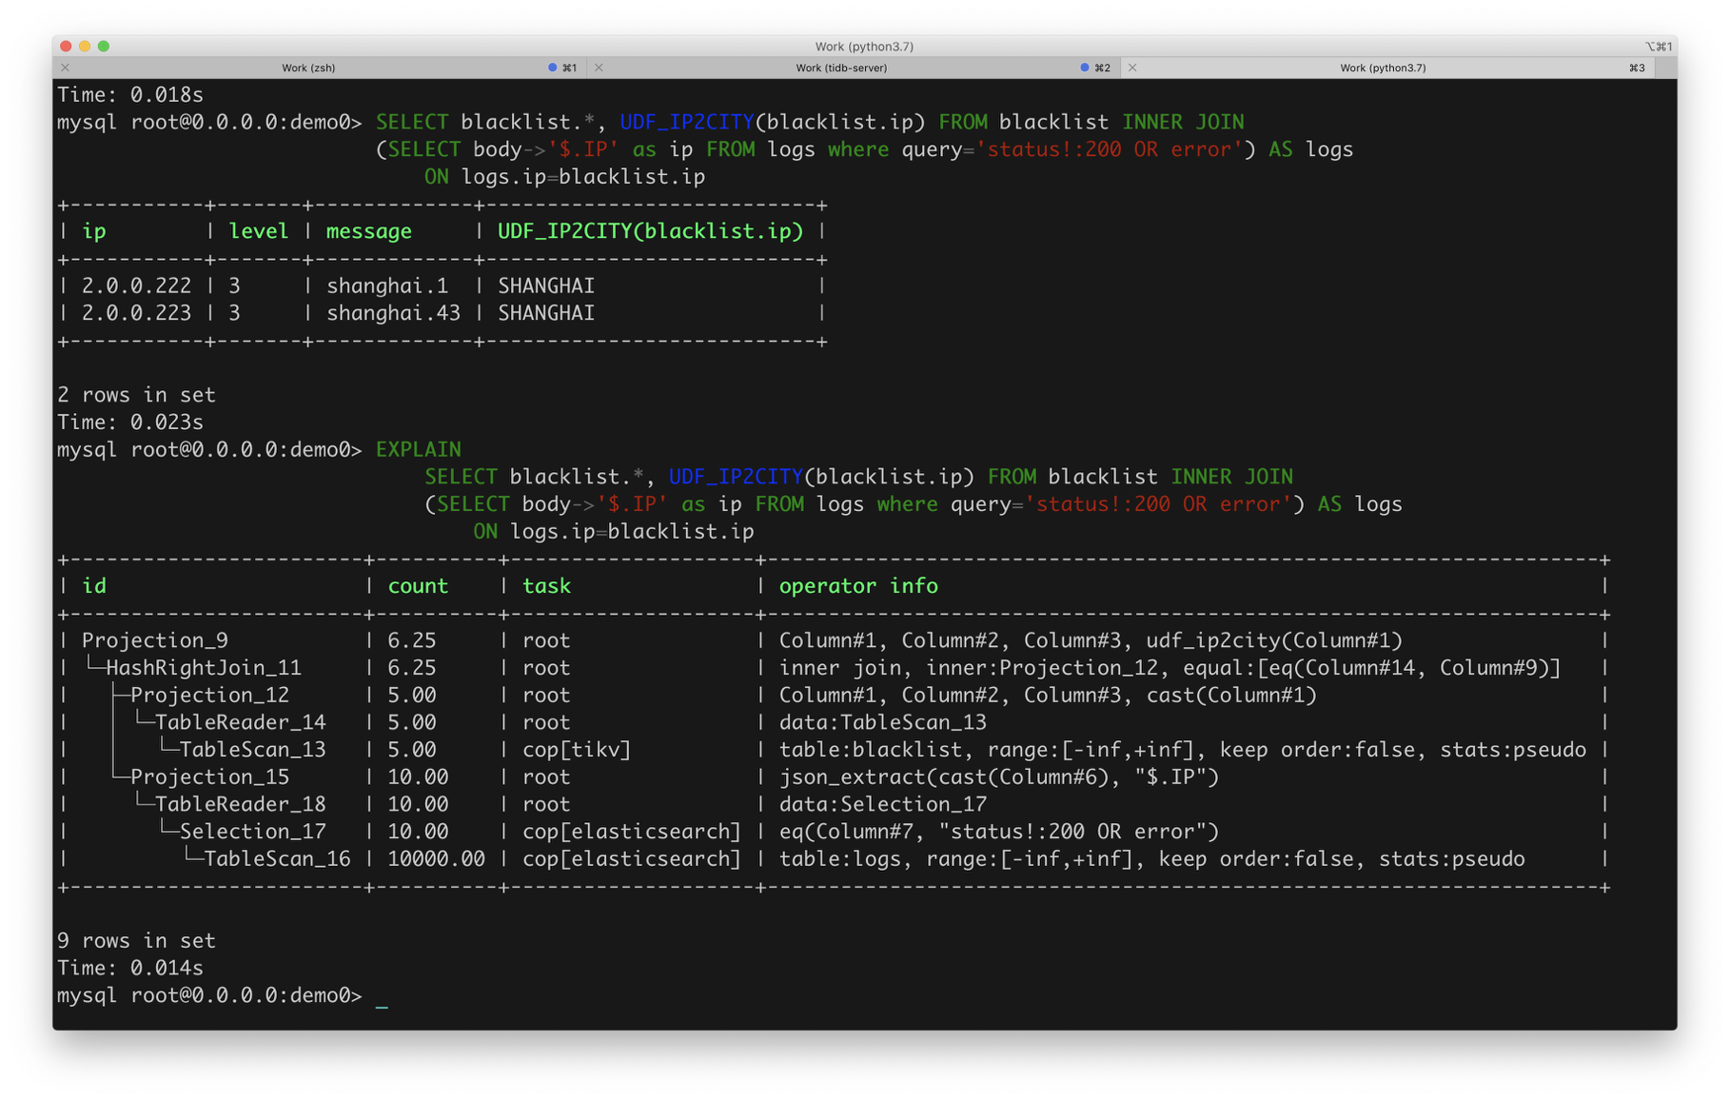Click the 'Time: 0.018s' line
This screenshot has width=1730, height=1100.
(130, 94)
